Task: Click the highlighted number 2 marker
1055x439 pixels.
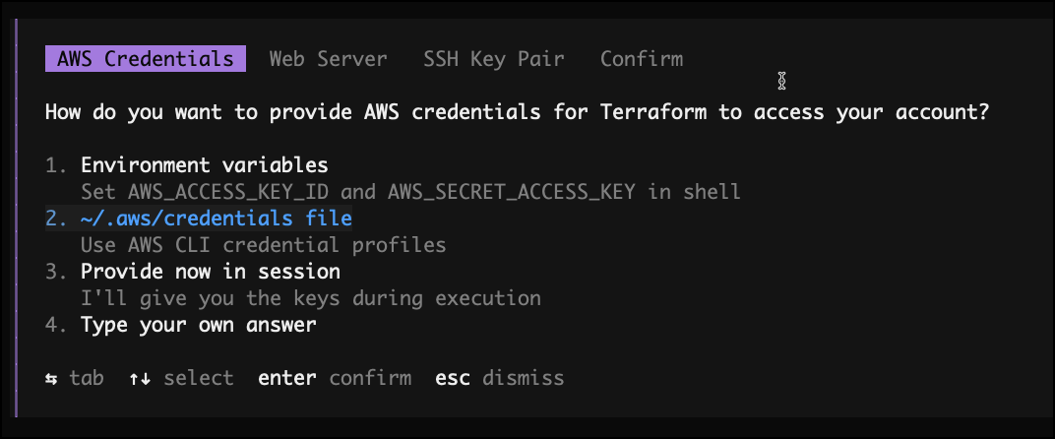Action: (55, 219)
